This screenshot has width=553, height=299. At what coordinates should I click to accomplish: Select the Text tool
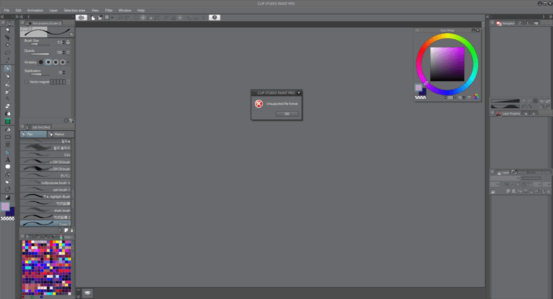point(7,160)
